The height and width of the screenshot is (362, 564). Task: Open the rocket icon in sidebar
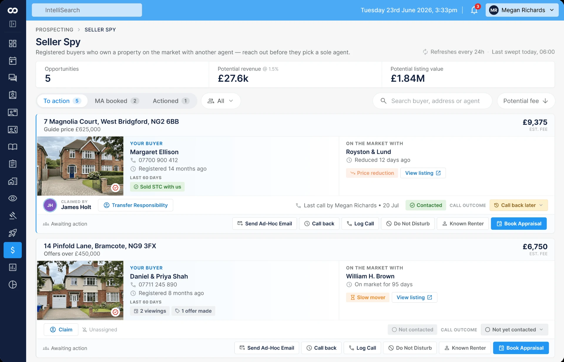[x=13, y=233]
